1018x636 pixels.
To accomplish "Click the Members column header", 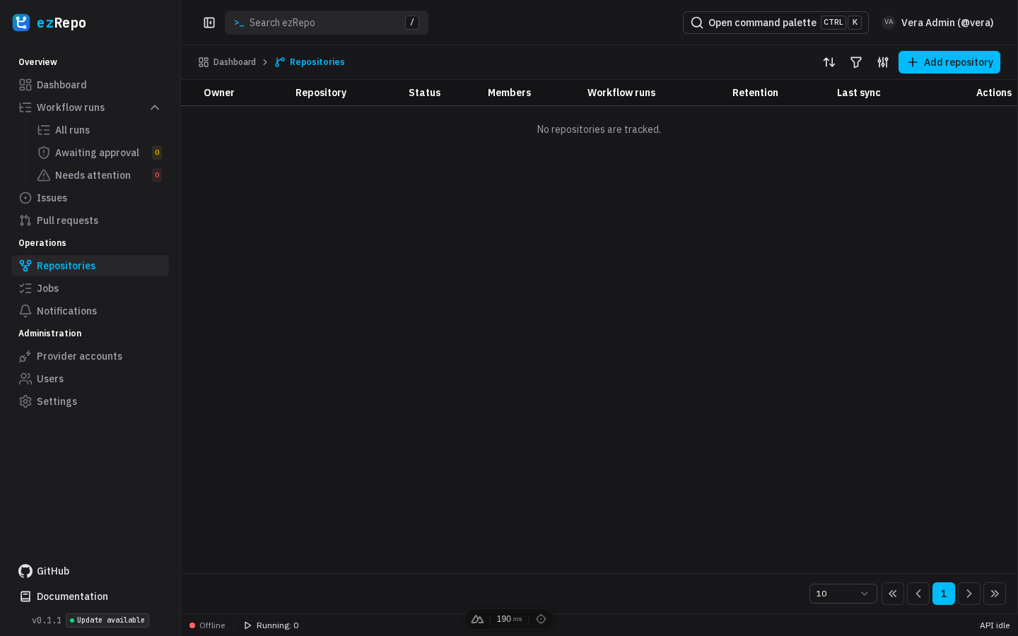I will 509,93.
